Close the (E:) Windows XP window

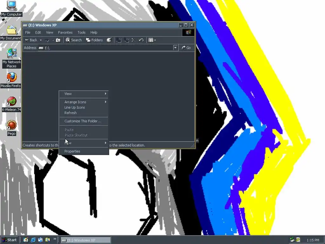click(192, 25)
